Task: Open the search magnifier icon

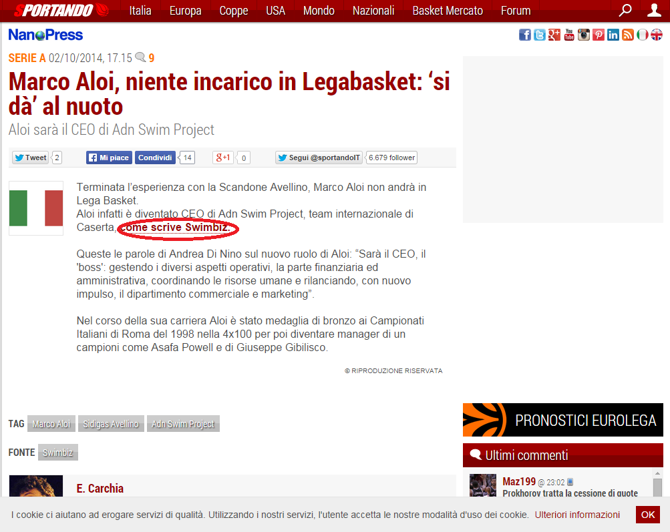Action: tap(625, 10)
